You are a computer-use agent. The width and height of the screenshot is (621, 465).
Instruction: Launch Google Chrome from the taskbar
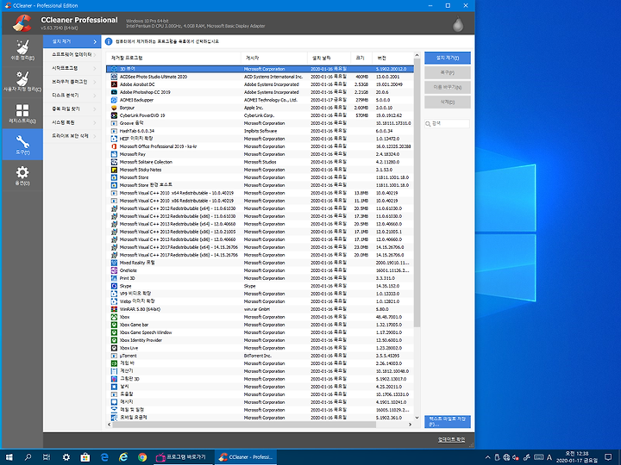tap(142, 457)
